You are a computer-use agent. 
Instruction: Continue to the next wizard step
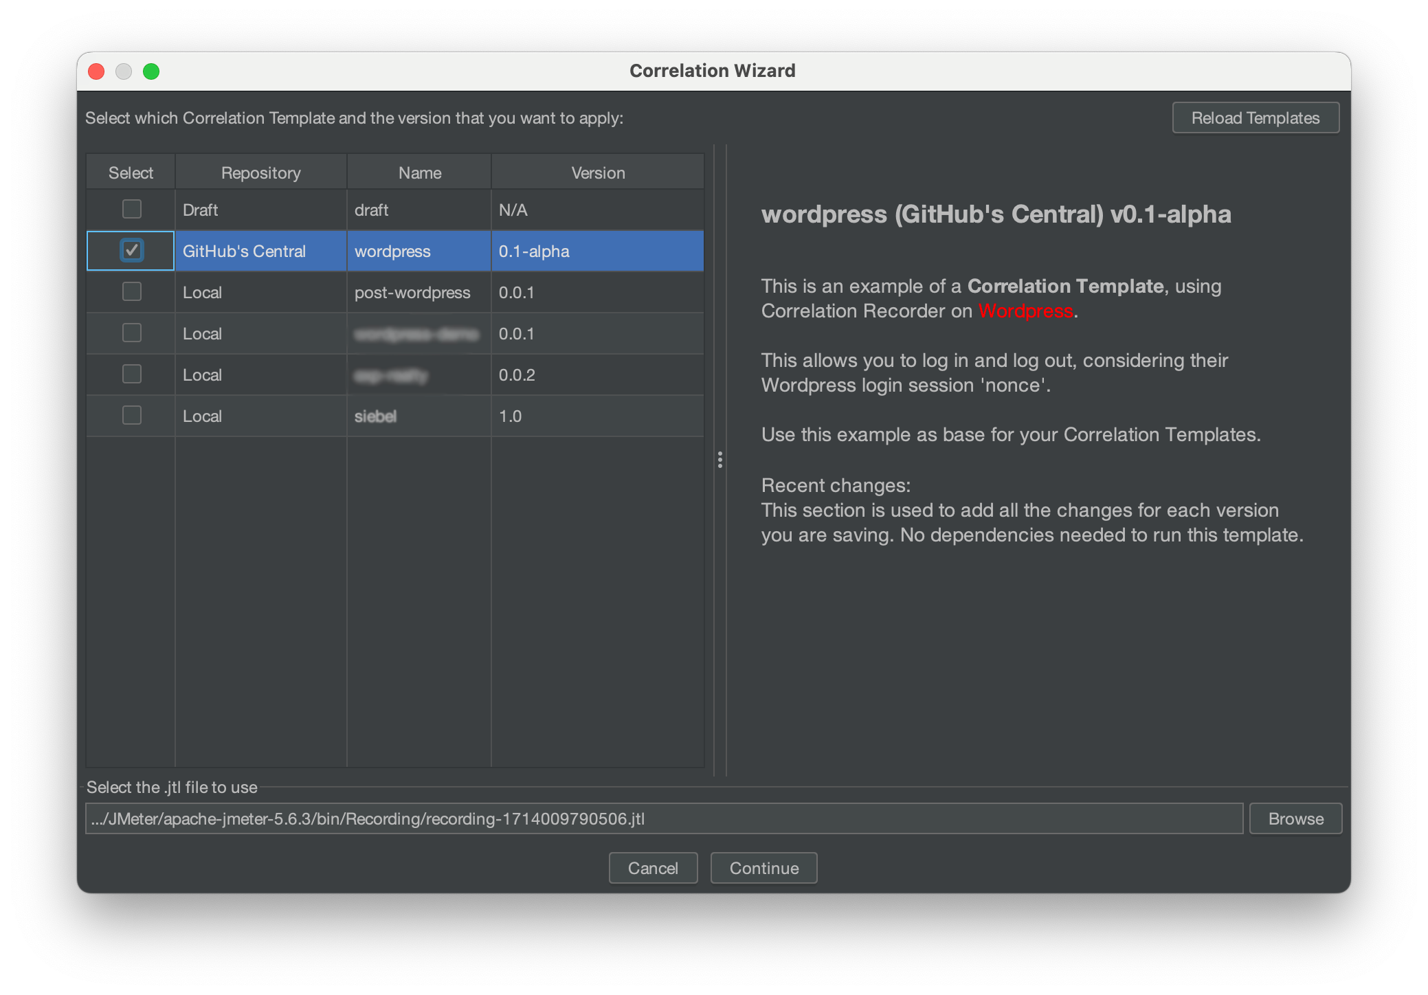point(763,868)
